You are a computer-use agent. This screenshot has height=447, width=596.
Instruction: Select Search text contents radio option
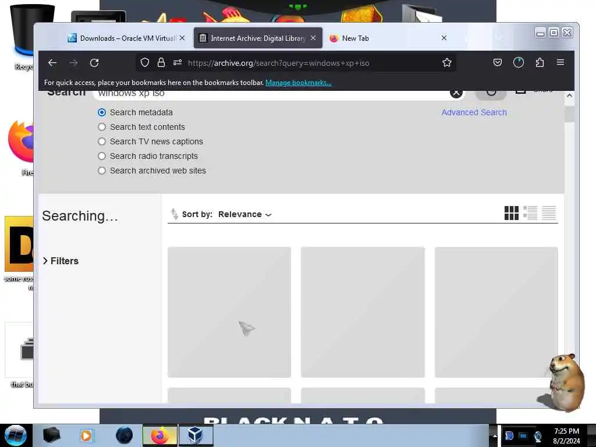(102, 127)
